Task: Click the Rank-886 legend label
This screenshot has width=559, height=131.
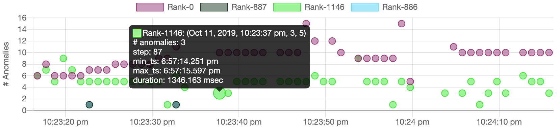Action: pos(400,7)
